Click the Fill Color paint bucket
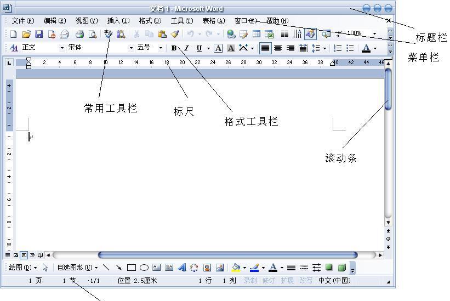The width and height of the screenshot is (450, 301). tap(236, 268)
